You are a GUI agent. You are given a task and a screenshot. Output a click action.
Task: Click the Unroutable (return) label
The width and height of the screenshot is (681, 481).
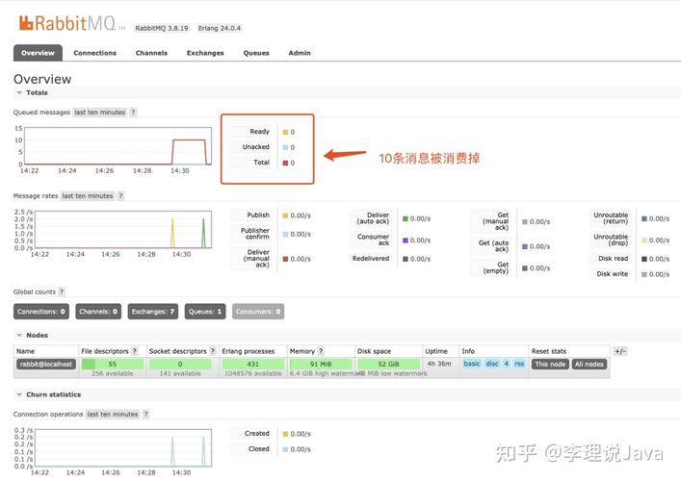tap(611, 218)
